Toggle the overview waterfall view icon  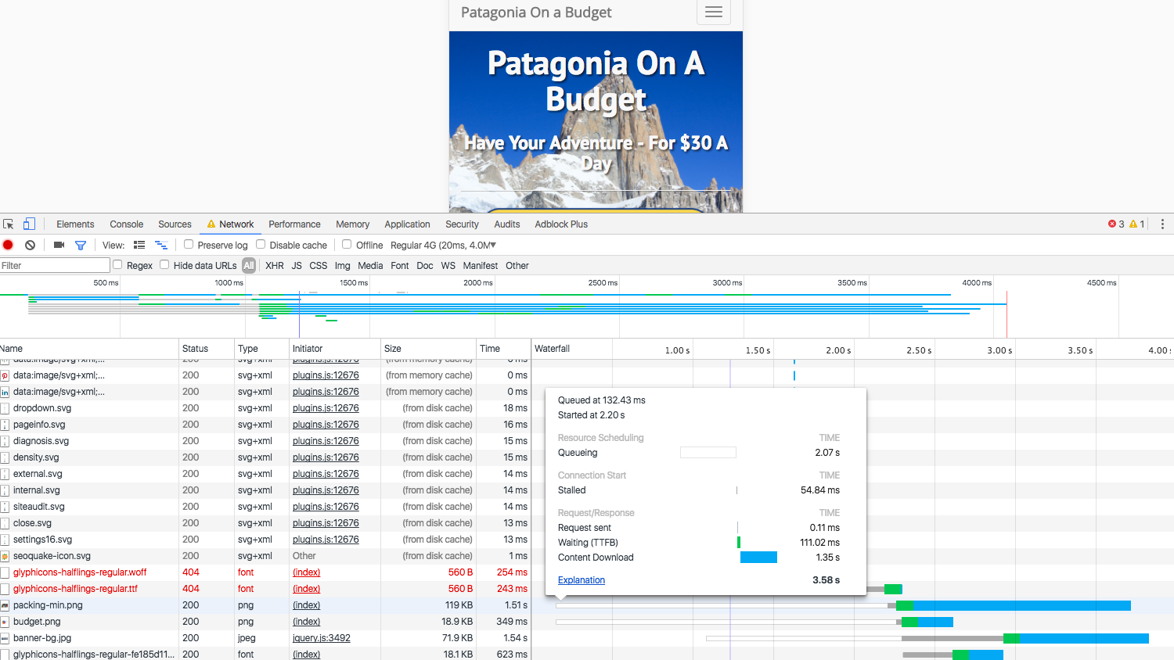coord(161,245)
